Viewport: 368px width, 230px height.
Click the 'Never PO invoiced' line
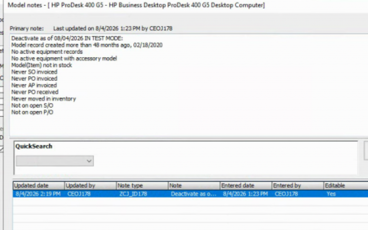(x=34, y=79)
